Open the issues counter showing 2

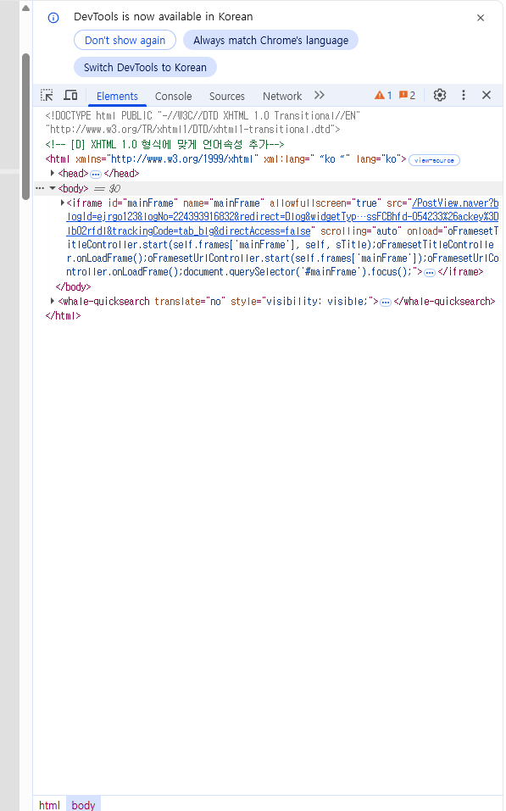click(407, 95)
